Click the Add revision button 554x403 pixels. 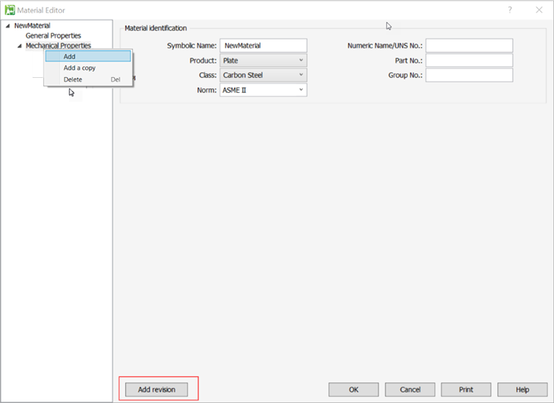(x=157, y=390)
